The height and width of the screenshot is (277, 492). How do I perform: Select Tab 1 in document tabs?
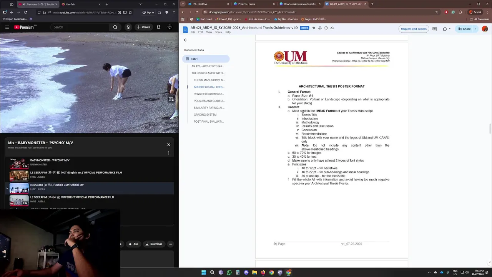point(206,59)
